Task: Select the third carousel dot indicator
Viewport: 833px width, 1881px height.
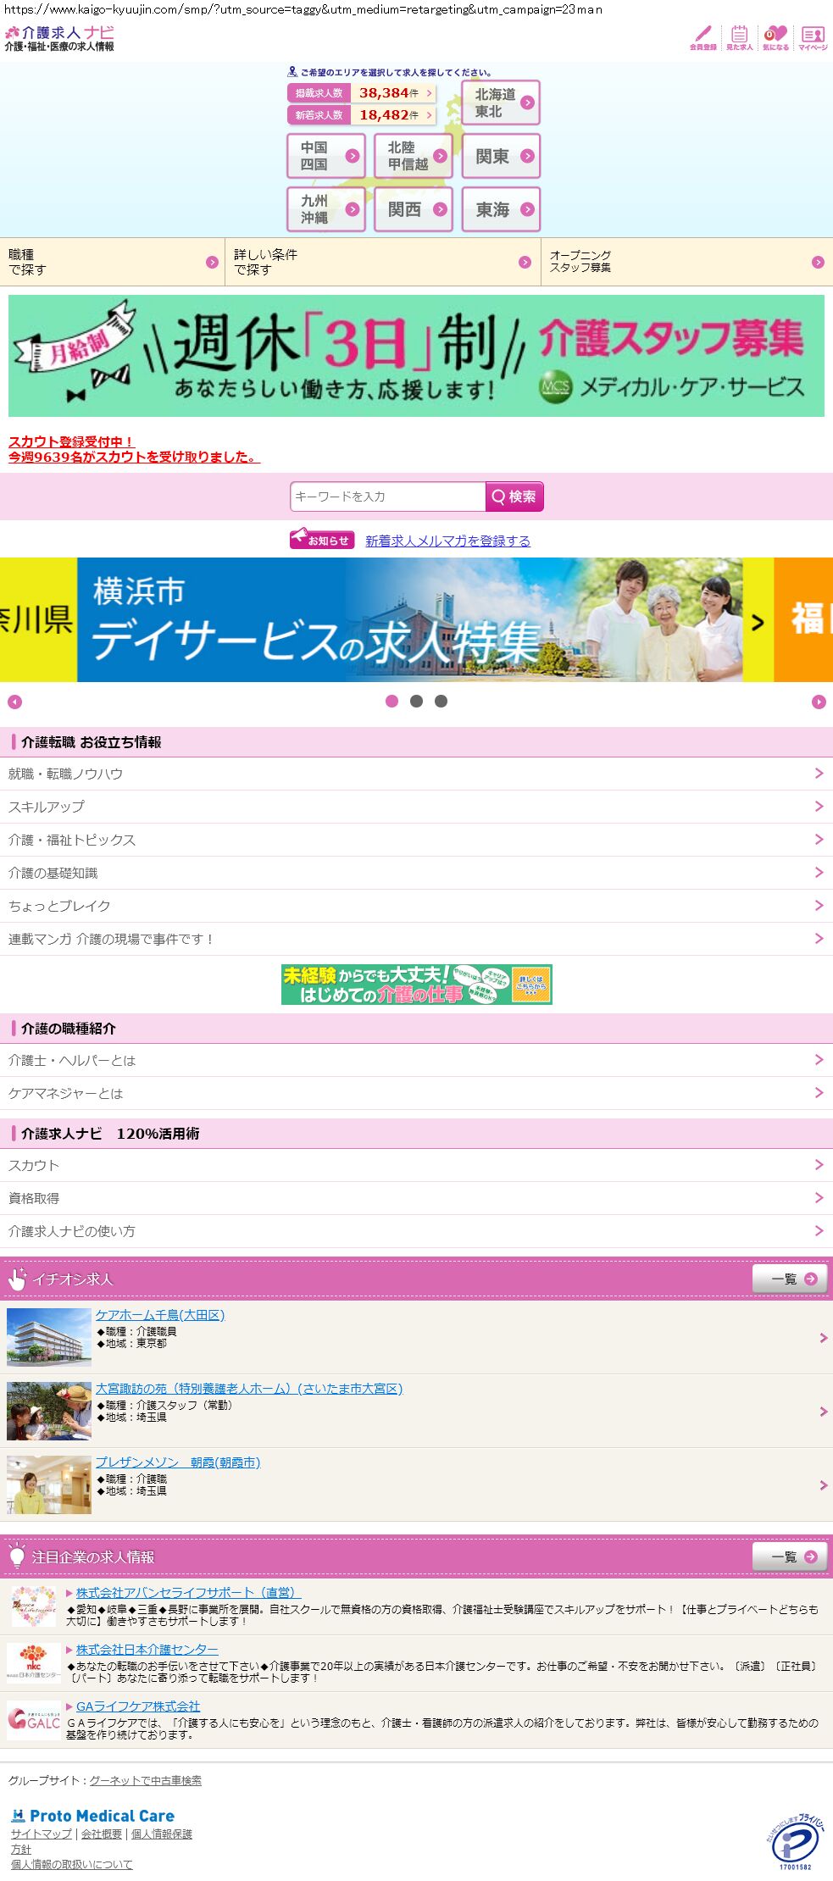Action: pyautogui.click(x=441, y=701)
